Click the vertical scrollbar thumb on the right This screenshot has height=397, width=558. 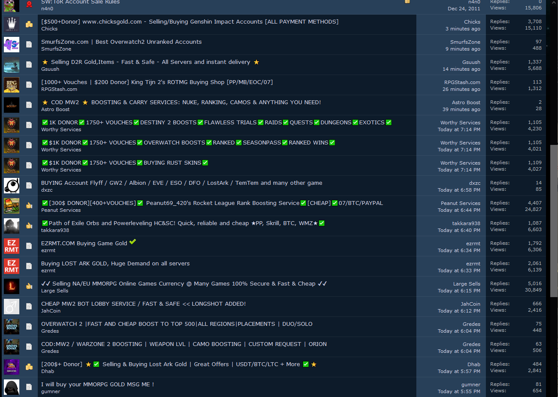(x=554, y=220)
